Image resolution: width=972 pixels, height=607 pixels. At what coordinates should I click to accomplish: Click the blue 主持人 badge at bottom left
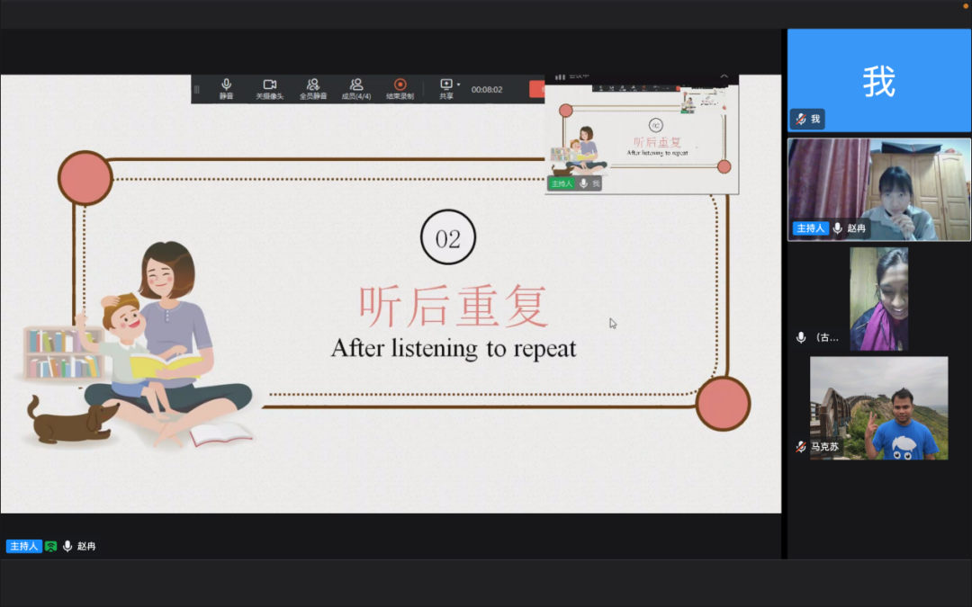[x=23, y=546]
